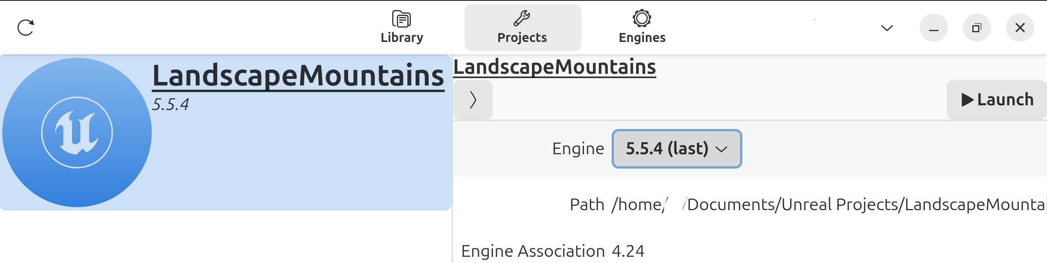Click the Engine Association value 4.24
1047x263 pixels.
tap(628, 251)
